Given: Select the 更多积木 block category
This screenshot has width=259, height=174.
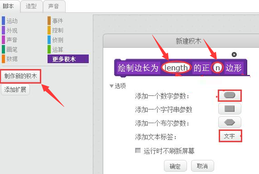Looking at the screenshot, I should [x=68, y=59].
